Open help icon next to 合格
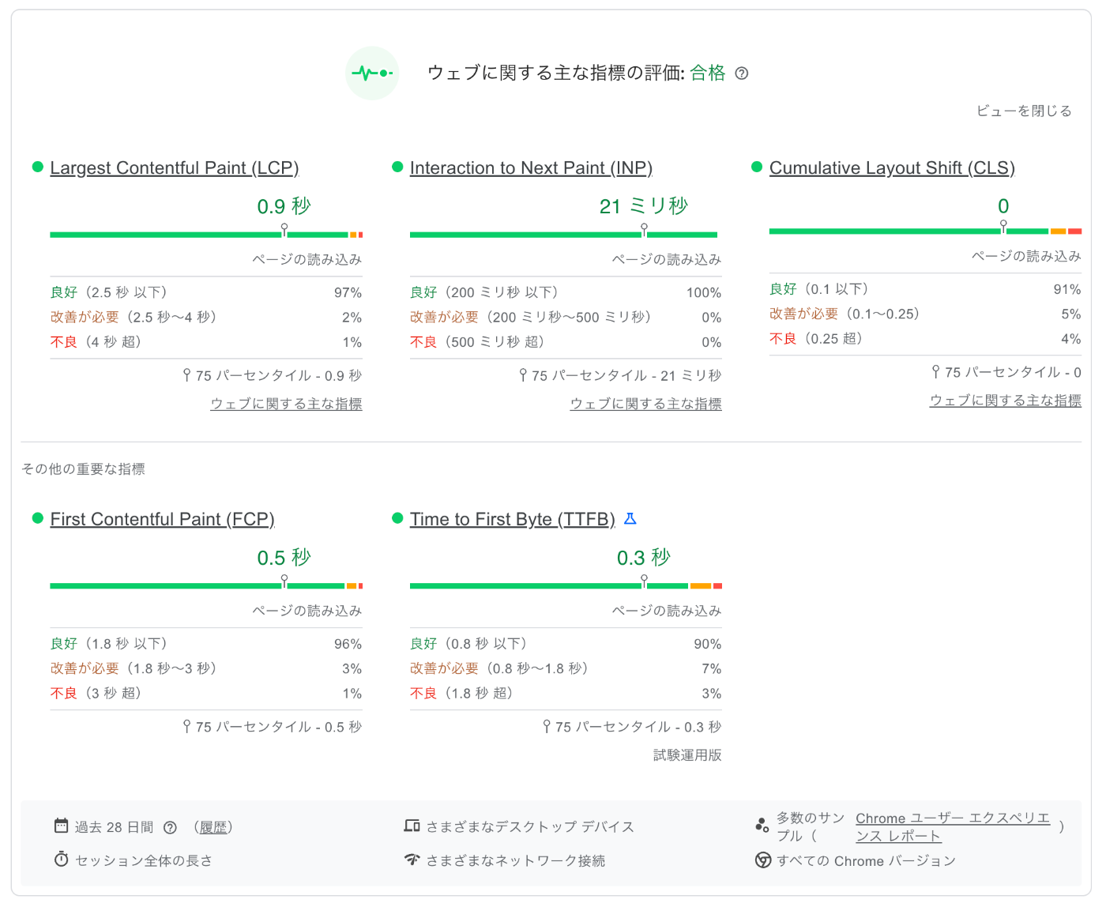The image size is (1106, 903). [741, 73]
